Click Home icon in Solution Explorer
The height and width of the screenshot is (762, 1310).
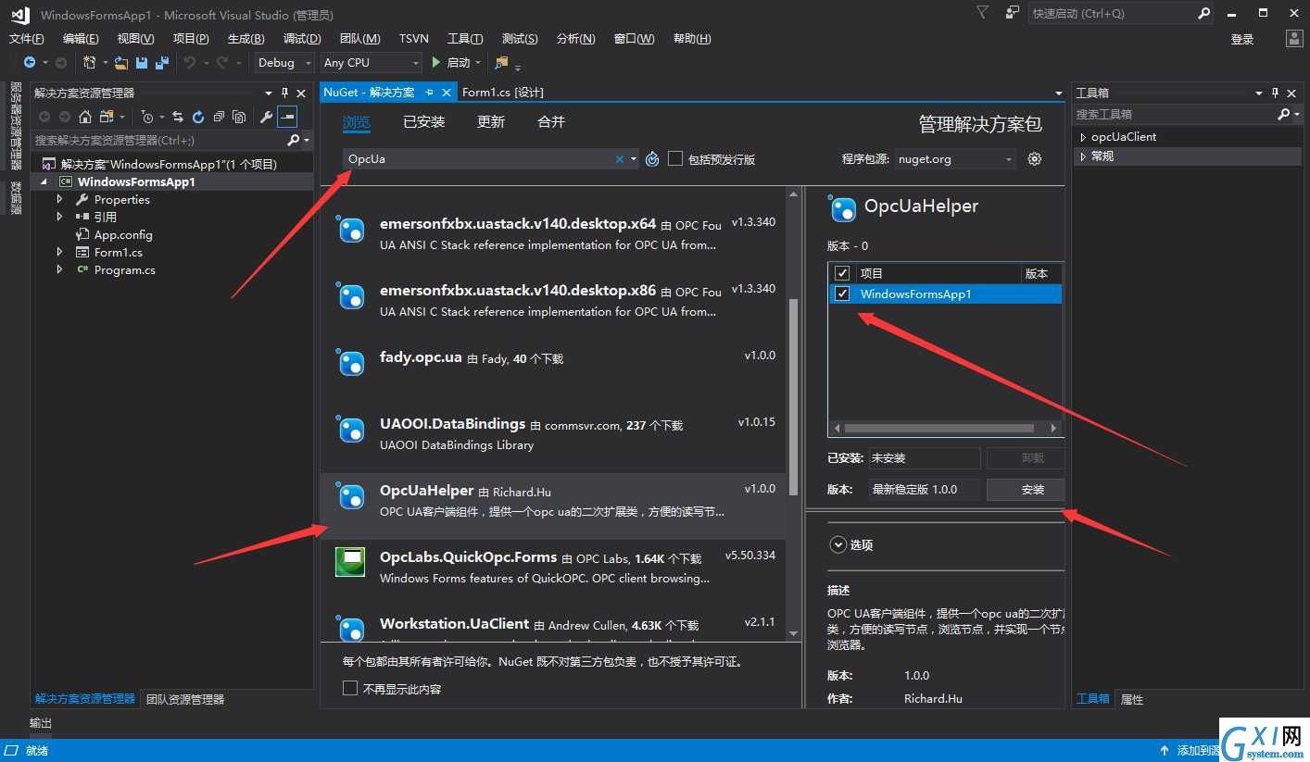84,117
